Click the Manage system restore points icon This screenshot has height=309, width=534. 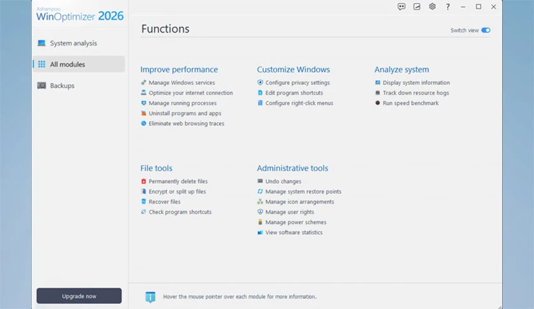(x=260, y=192)
